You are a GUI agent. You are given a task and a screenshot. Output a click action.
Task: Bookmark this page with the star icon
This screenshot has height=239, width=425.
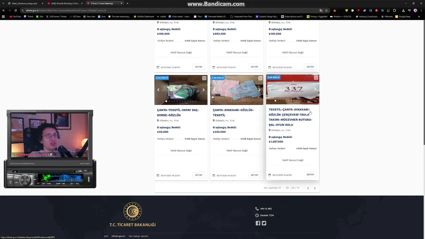pos(326,10)
